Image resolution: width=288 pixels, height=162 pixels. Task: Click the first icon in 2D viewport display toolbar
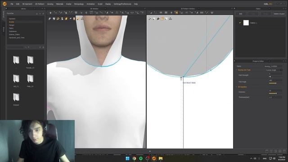[x=150, y=19]
